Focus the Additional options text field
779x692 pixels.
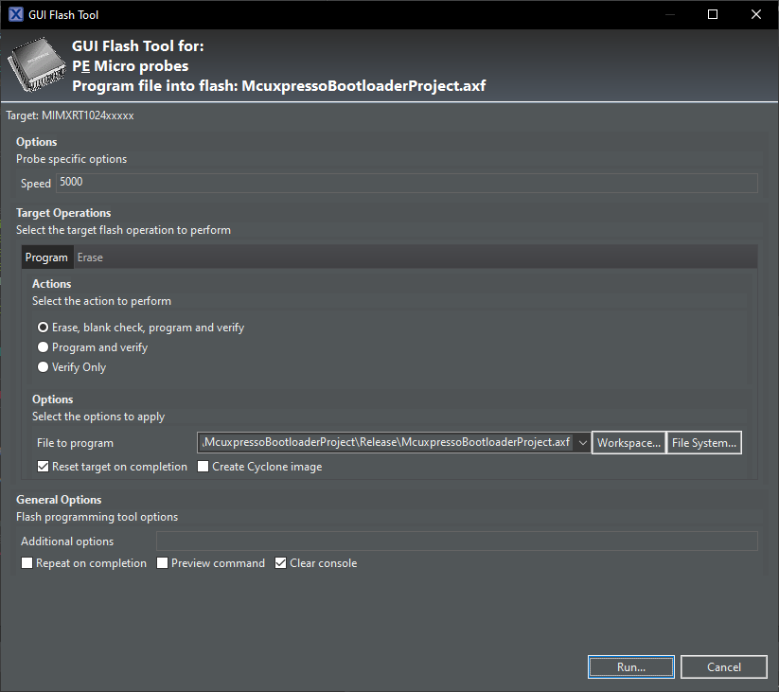pos(456,541)
